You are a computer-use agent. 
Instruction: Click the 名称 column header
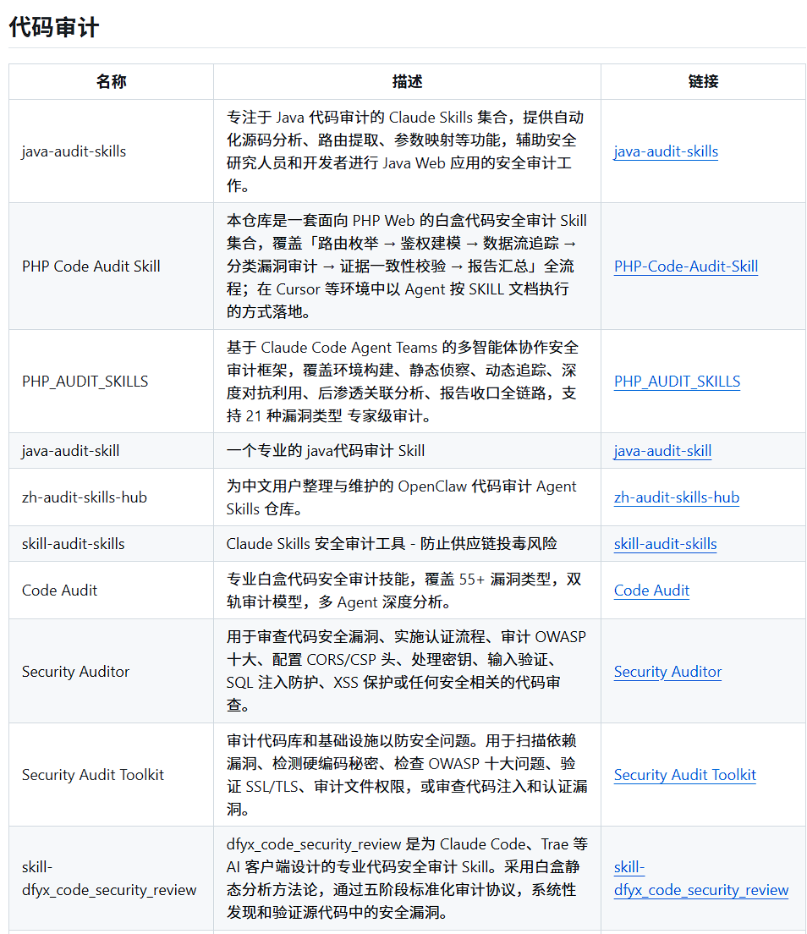(x=112, y=81)
